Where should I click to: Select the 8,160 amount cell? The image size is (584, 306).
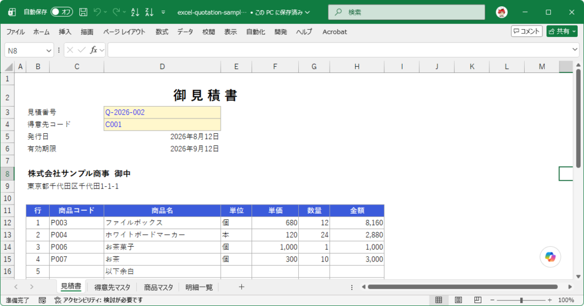[357, 223]
